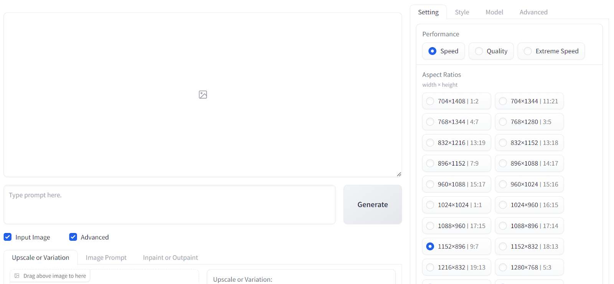
Task: Choose the 1280×768 | 5:3 aspect ratio
Action: coord(529,268)
